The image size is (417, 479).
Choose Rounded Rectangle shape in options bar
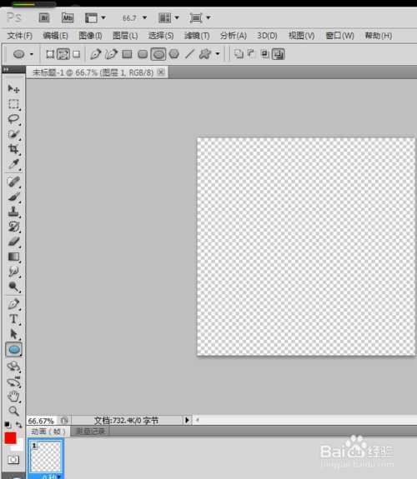[143, 54]
